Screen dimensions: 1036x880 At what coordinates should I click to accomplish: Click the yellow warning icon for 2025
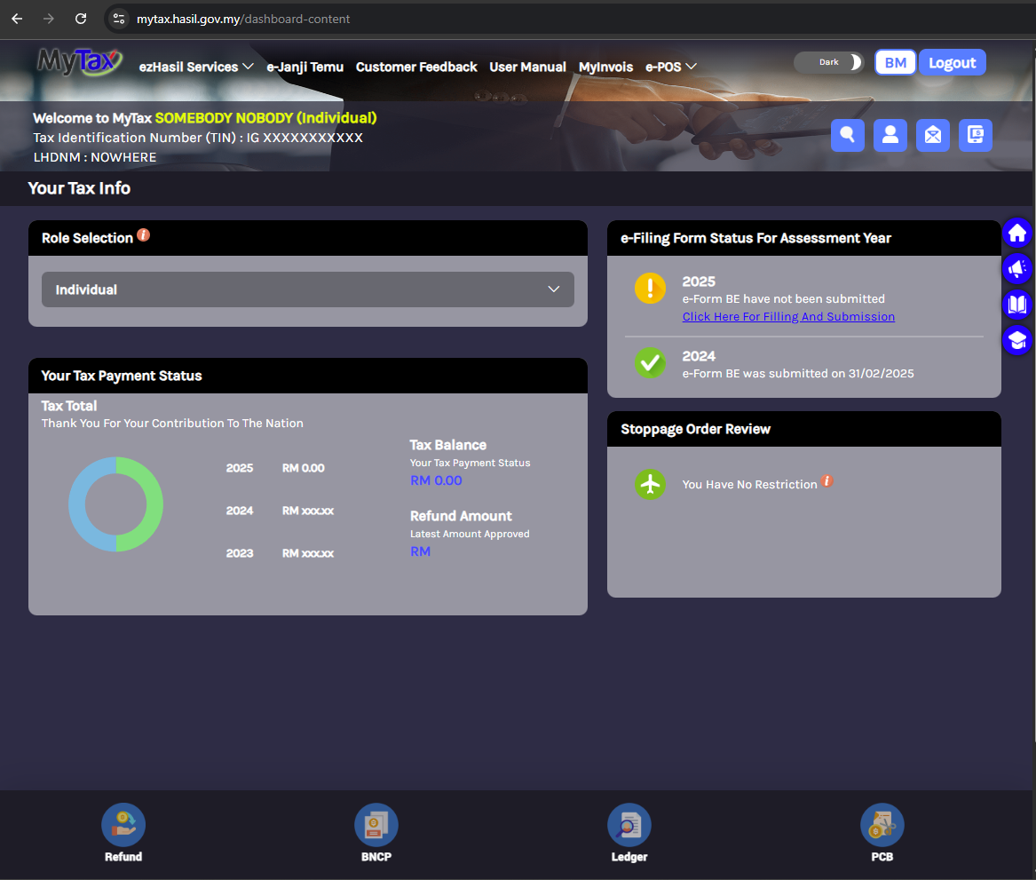(650, 289)
